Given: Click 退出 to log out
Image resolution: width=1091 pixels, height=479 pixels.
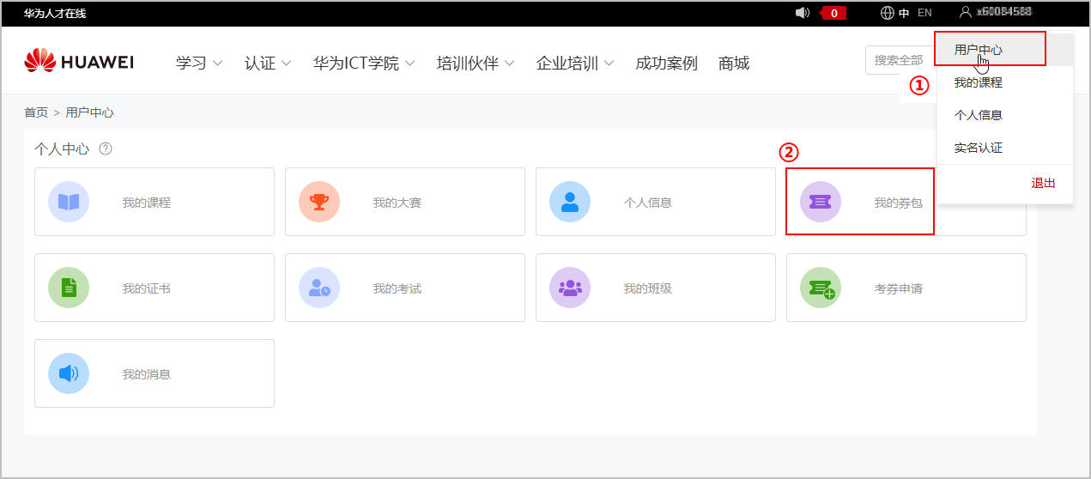Looking at the screenshot, I should pos(1043,183).
